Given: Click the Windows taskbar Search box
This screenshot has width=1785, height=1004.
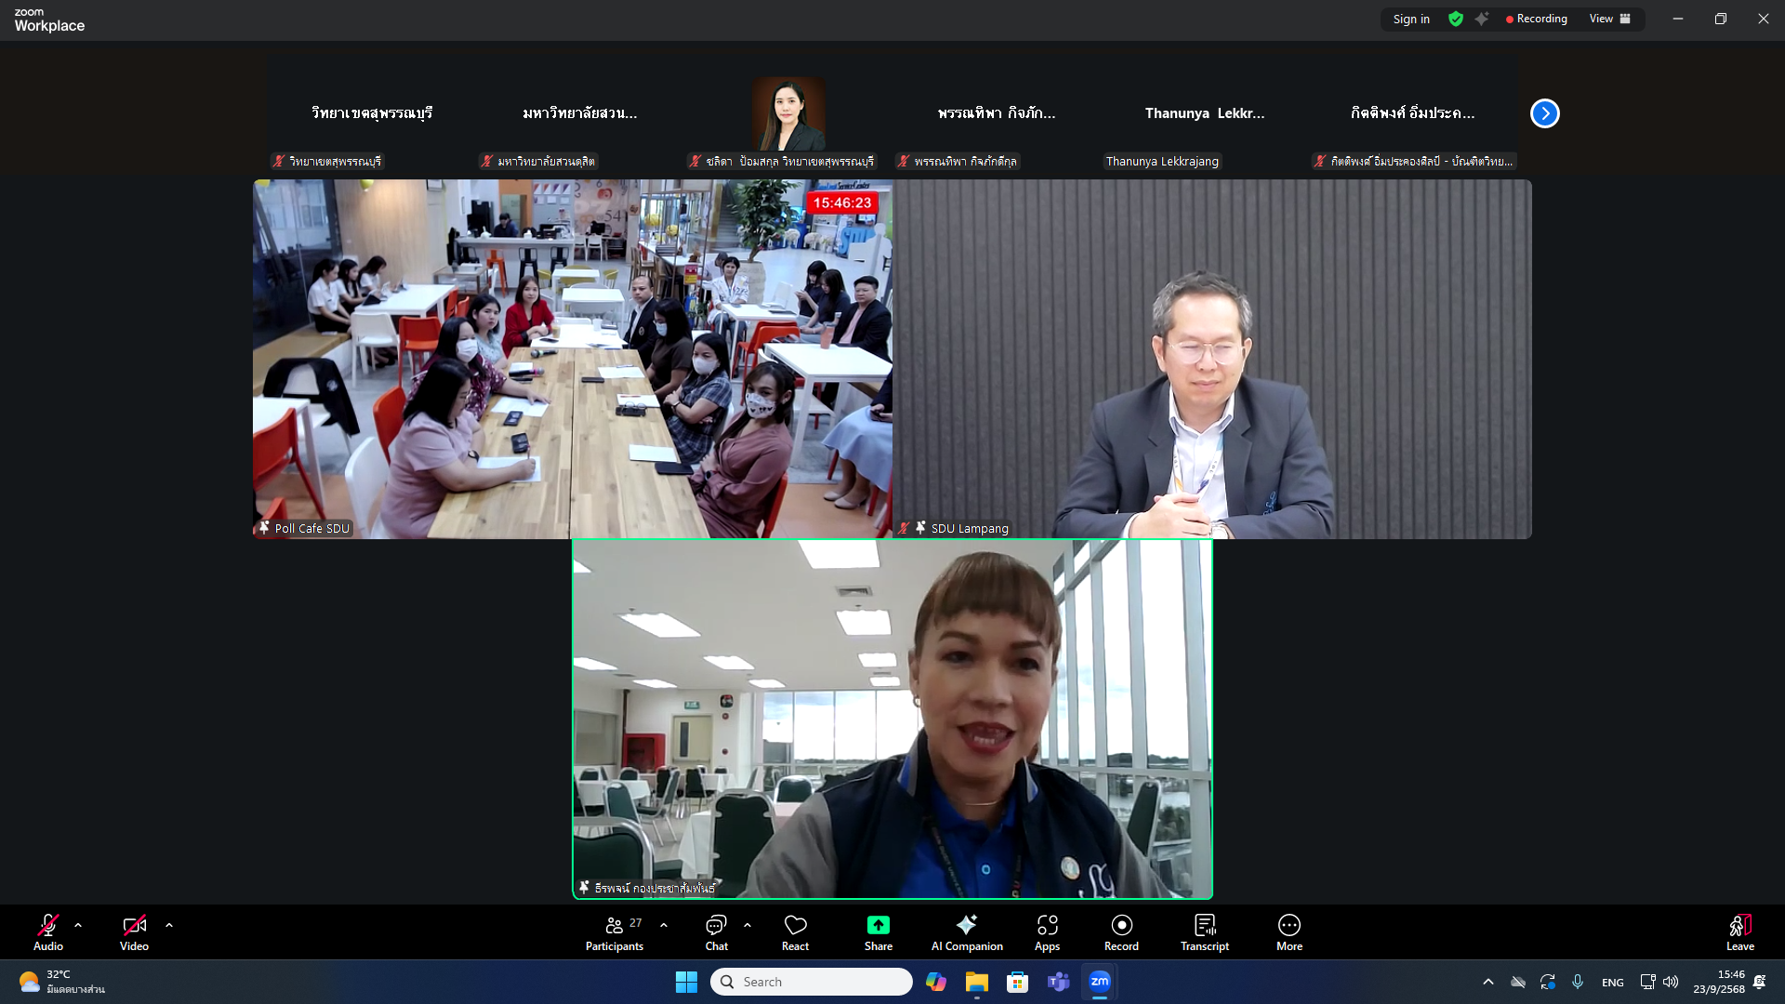Looking at the screenshot, I should point(812,982).
